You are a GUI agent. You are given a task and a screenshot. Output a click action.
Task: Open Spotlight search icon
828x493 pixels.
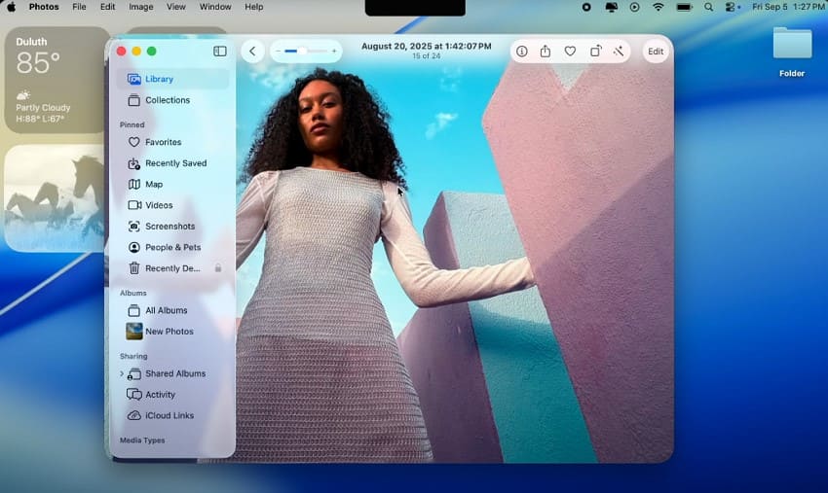pos(708,7)
